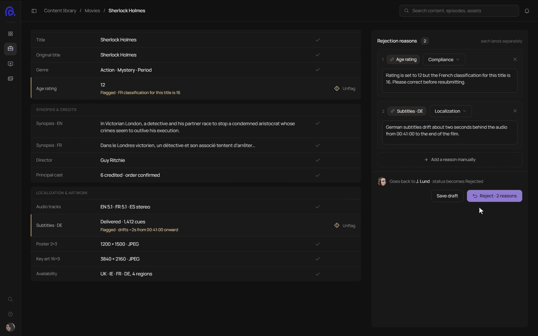Viewport: 538px width, 336px height.
Task: Toggle the check mark on Key art 16×9 row
Action: (x=318, y=259)
